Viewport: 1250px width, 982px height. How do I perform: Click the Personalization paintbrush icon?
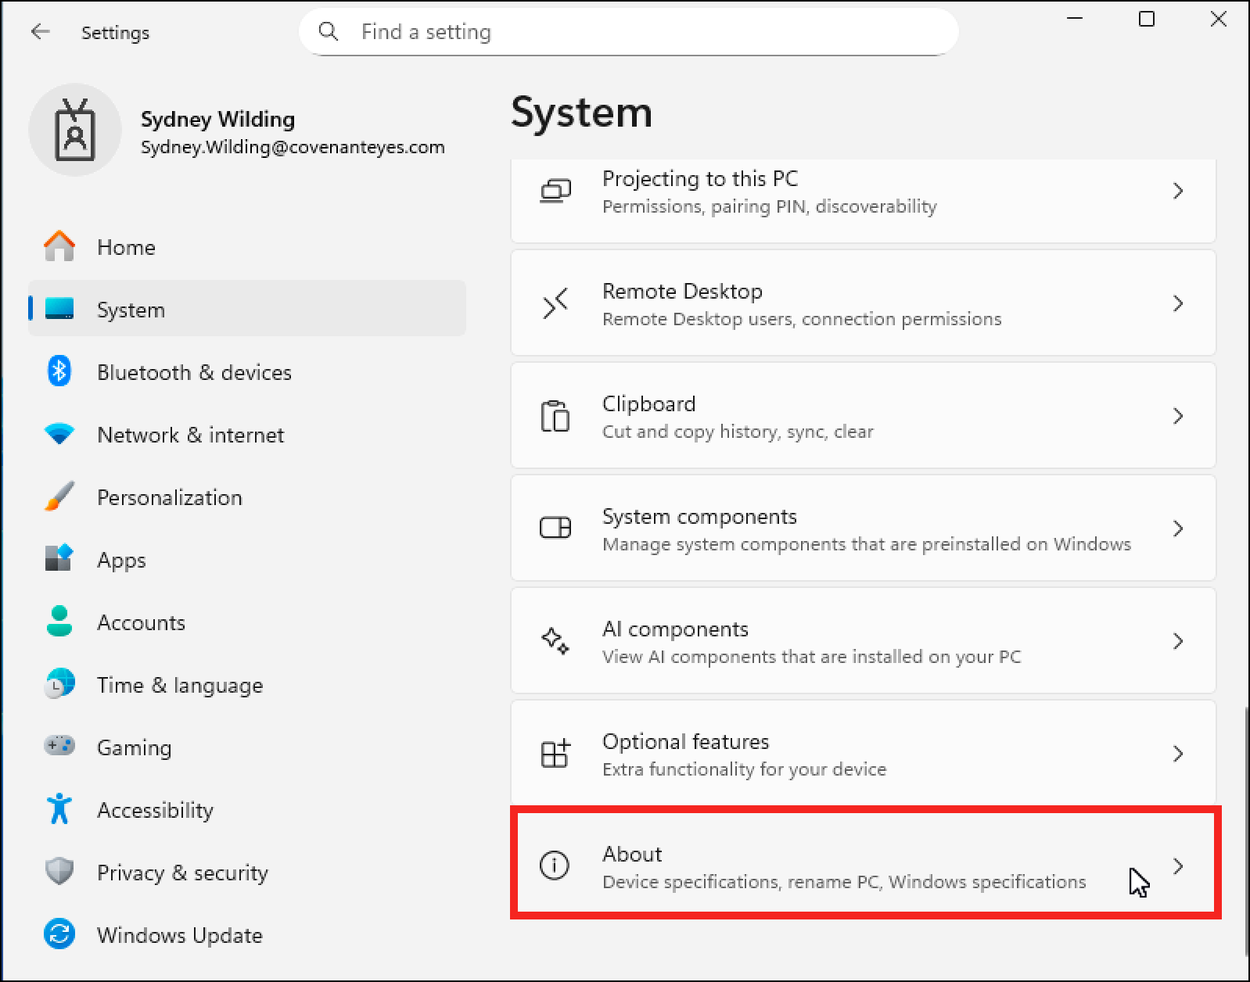tap(59, 496)
